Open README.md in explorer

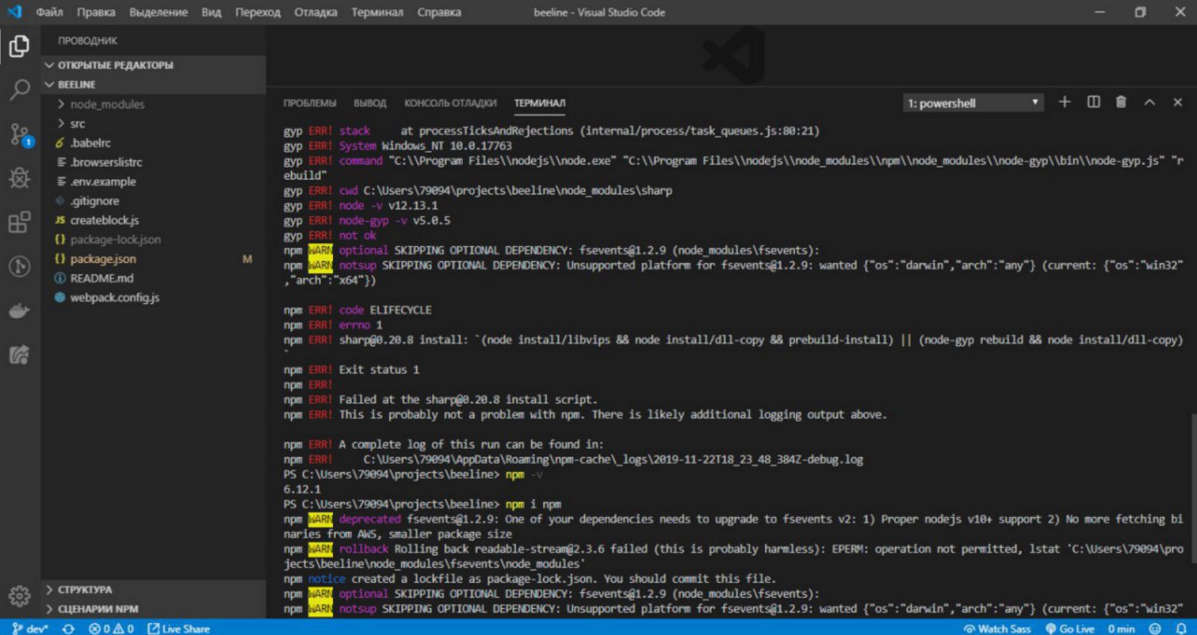tap(154, 278)
